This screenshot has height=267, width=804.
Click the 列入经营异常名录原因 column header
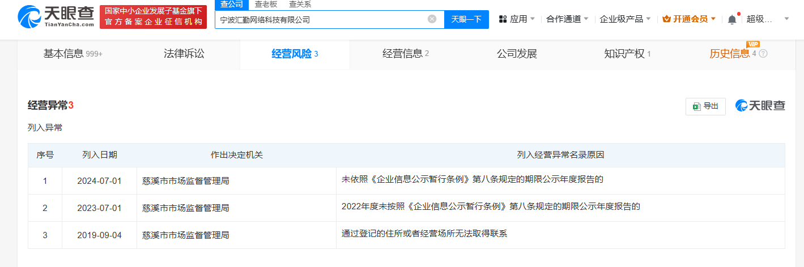pos(561,155)
